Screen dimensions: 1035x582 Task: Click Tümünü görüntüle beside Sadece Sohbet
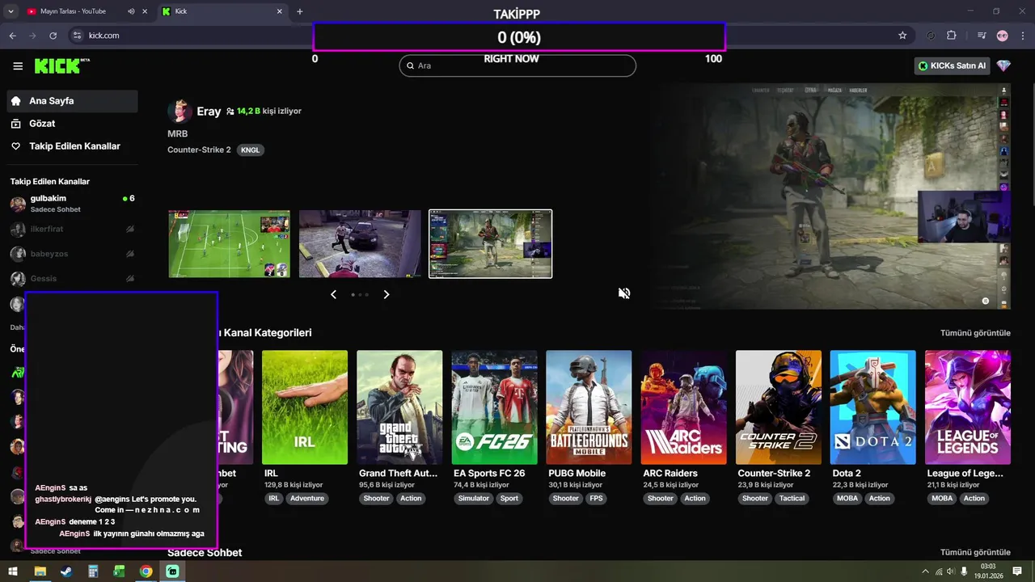(975, 553)
